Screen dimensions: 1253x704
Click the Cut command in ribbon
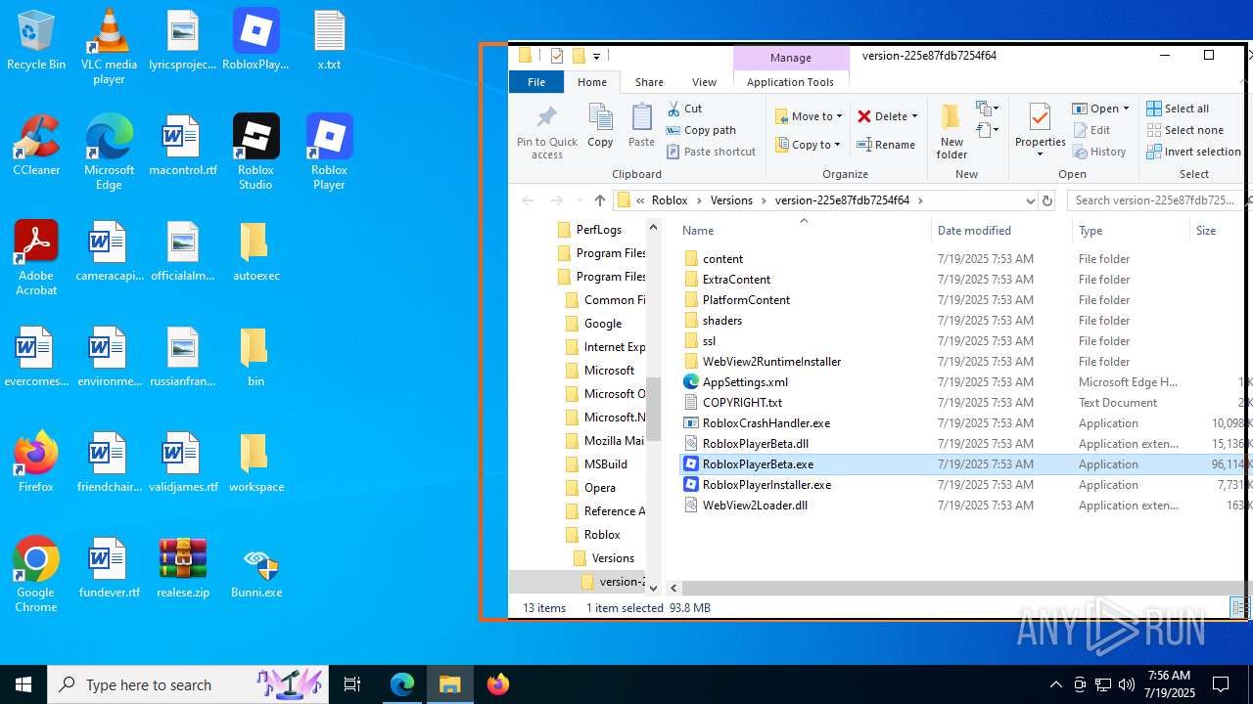tap(685, 109)
